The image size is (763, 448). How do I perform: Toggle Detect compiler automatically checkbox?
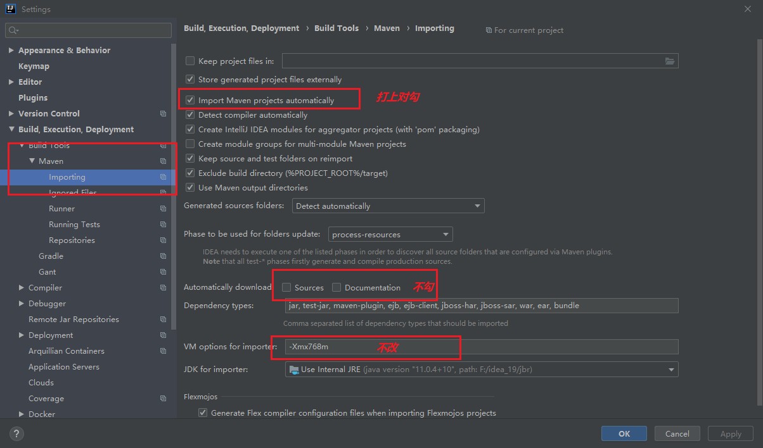click(190, 115)
